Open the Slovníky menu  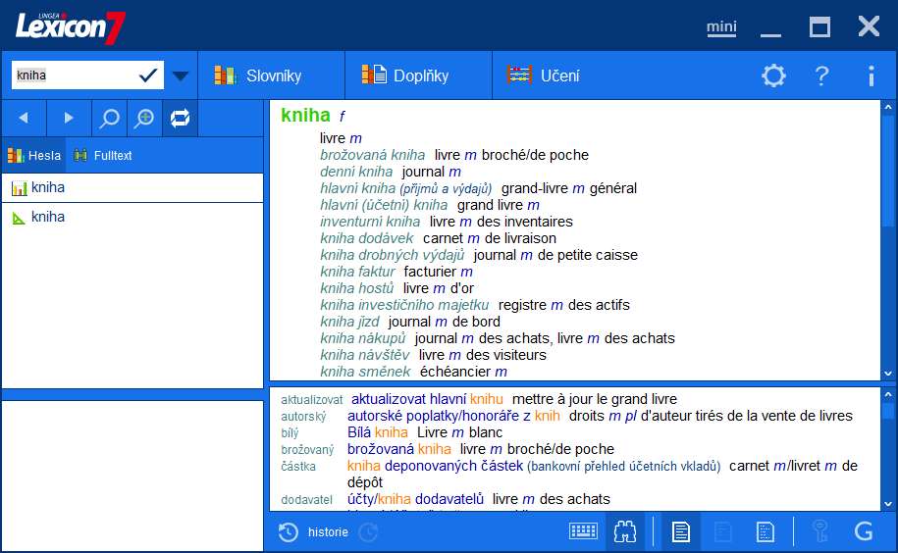[259, 75]
